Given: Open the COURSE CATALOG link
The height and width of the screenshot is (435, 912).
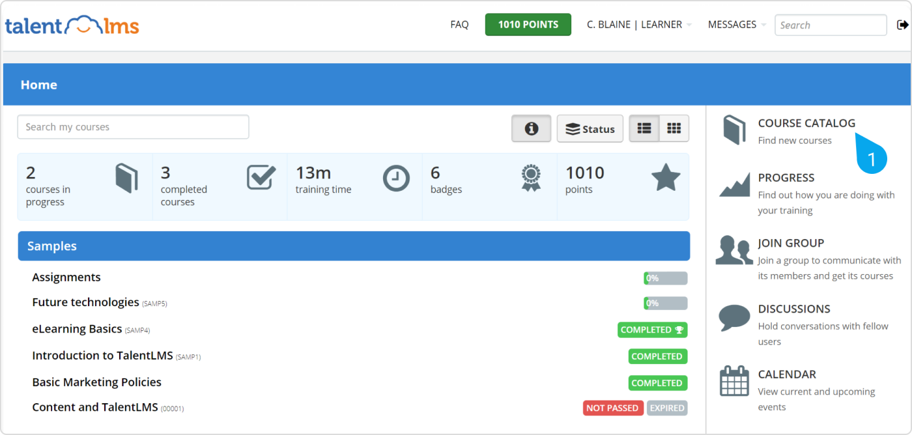Looking at the screenshot, I should click(x=806, y=123).
